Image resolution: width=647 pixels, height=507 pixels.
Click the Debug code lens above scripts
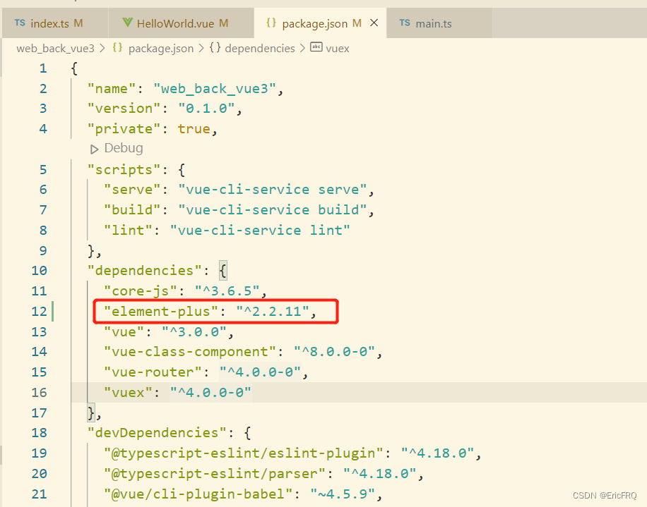[124, 148]
